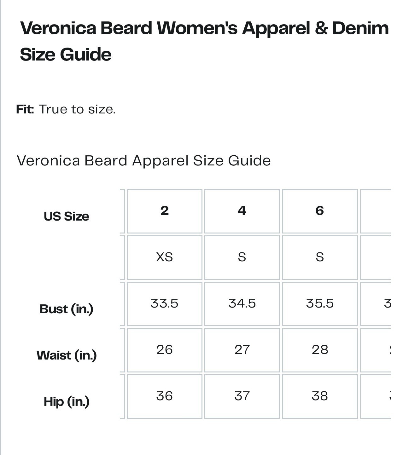
Task: Click the Women's Apparel & Denim Size Guide title
Action: [204, 41]
